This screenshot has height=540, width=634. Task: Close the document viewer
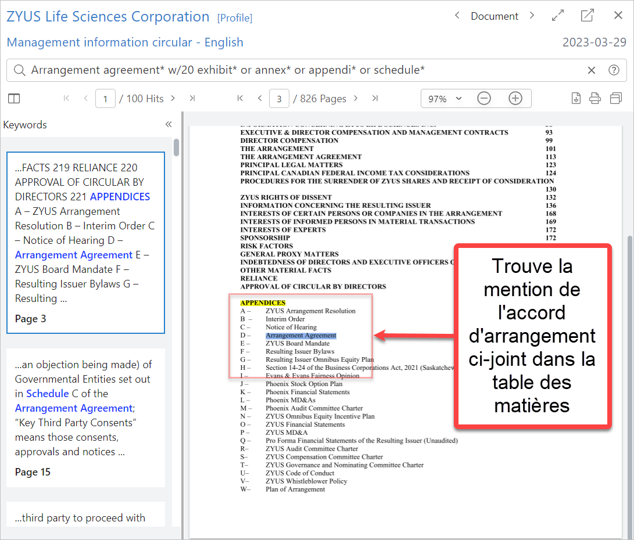(x=618, y=15)
